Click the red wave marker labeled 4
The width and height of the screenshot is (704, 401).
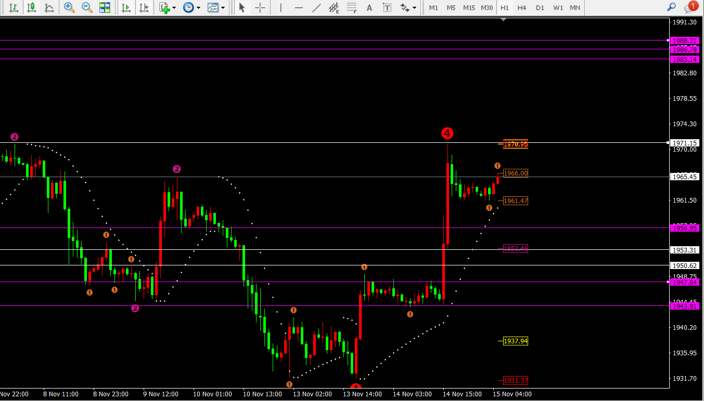click(x=447, y=133)
